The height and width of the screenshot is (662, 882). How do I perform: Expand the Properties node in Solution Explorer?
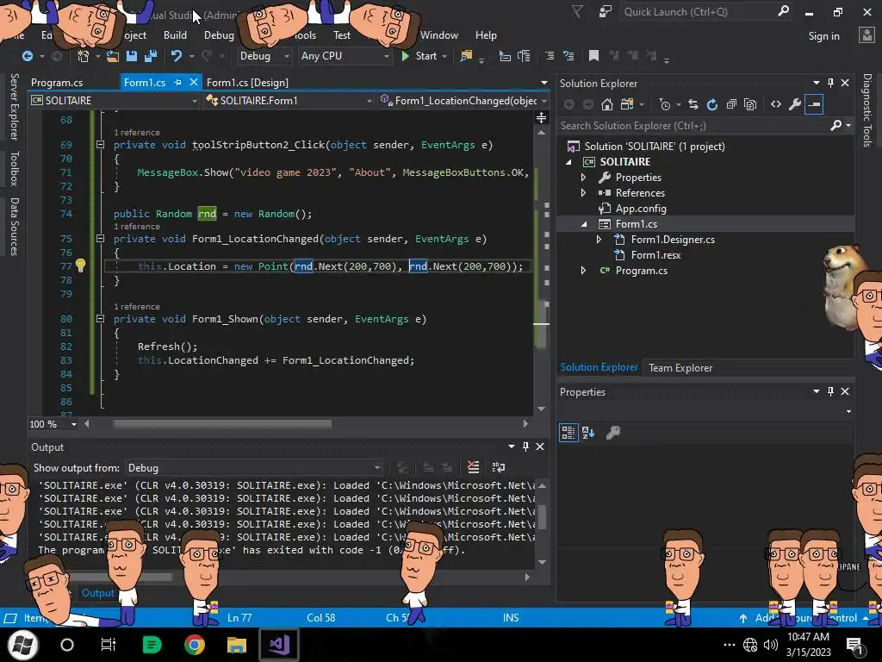[583, 178]
